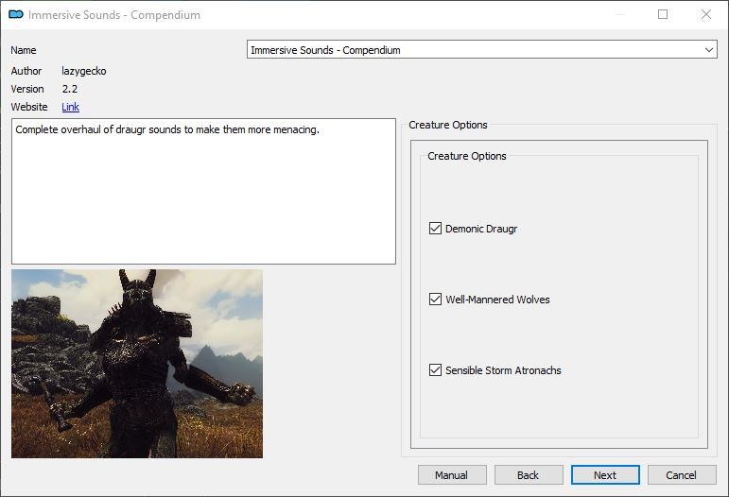The image size is (729, 497).
Task: Click the inner Creature Options group heading
Action: click(x=467, y=156)
